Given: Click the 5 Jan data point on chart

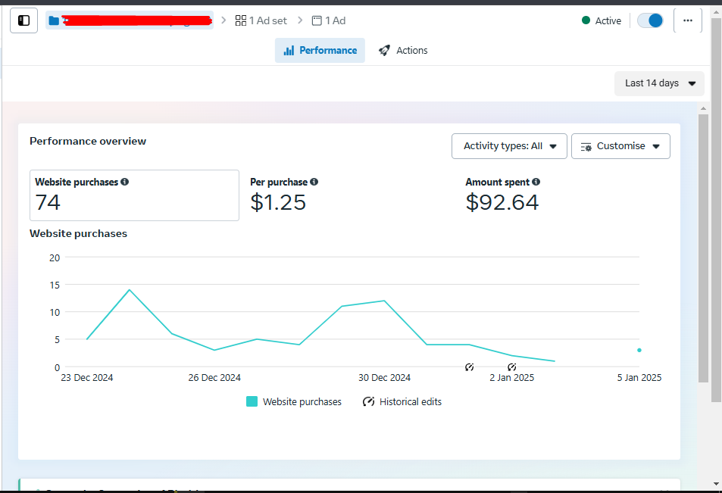Looking at the screenshot, I should click(639, 350).
